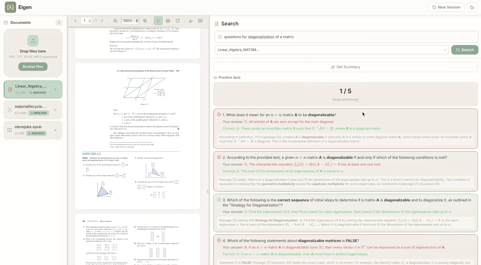Click INDEXED badge on stevejobs.epub
This screenshot has height=265, width=481.
click(36, 133)
